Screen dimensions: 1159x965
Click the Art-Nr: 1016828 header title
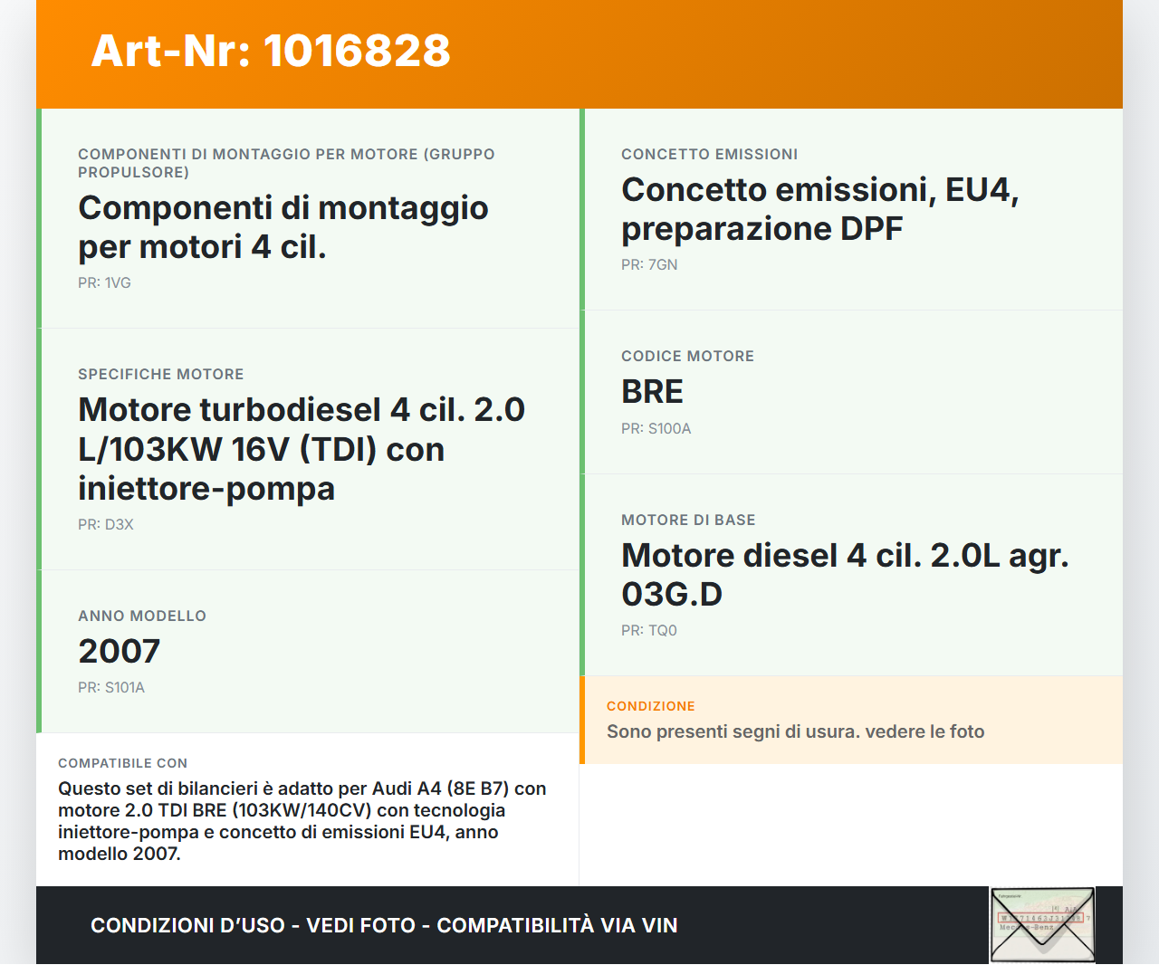click(270, 53)
